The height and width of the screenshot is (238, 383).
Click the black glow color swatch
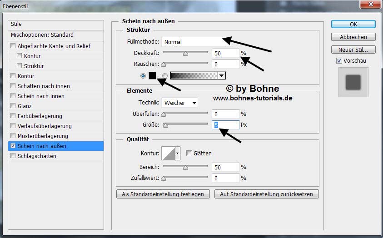pyautogui.click(x=153, y=75)
